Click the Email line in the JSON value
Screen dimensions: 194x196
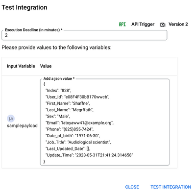(x=79, y=123)
